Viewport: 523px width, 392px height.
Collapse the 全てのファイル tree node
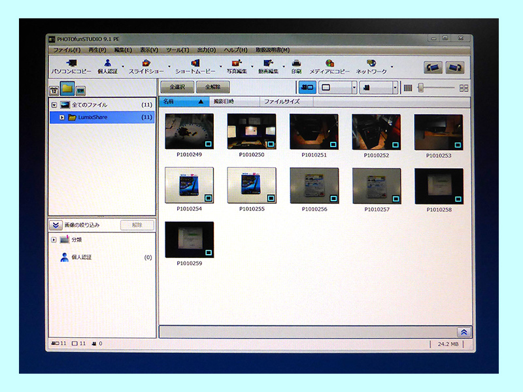[54, 105]
